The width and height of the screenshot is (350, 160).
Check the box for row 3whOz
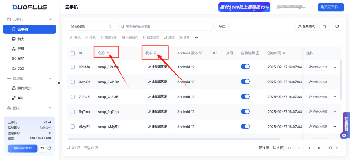coord(73,82)
